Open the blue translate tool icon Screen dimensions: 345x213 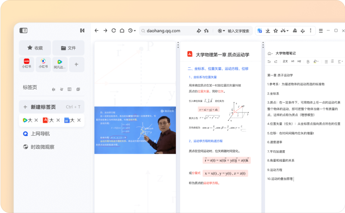[260, 30]
